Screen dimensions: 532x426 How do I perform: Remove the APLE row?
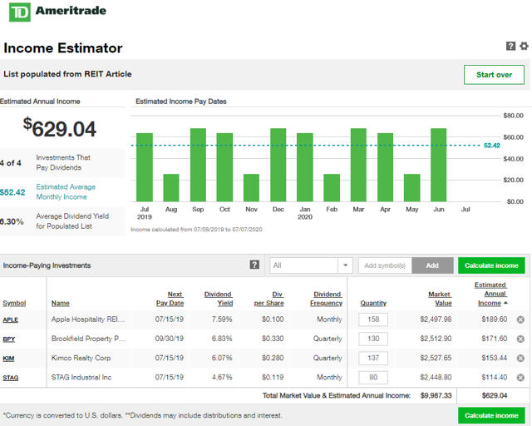[520, 319]
